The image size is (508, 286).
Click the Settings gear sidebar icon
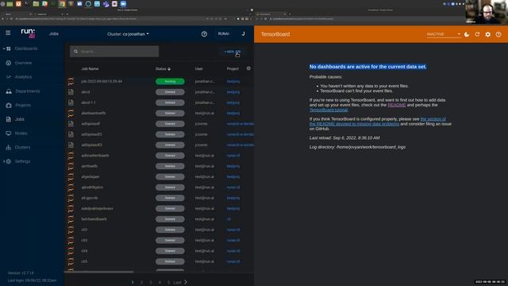pos(9,161)
